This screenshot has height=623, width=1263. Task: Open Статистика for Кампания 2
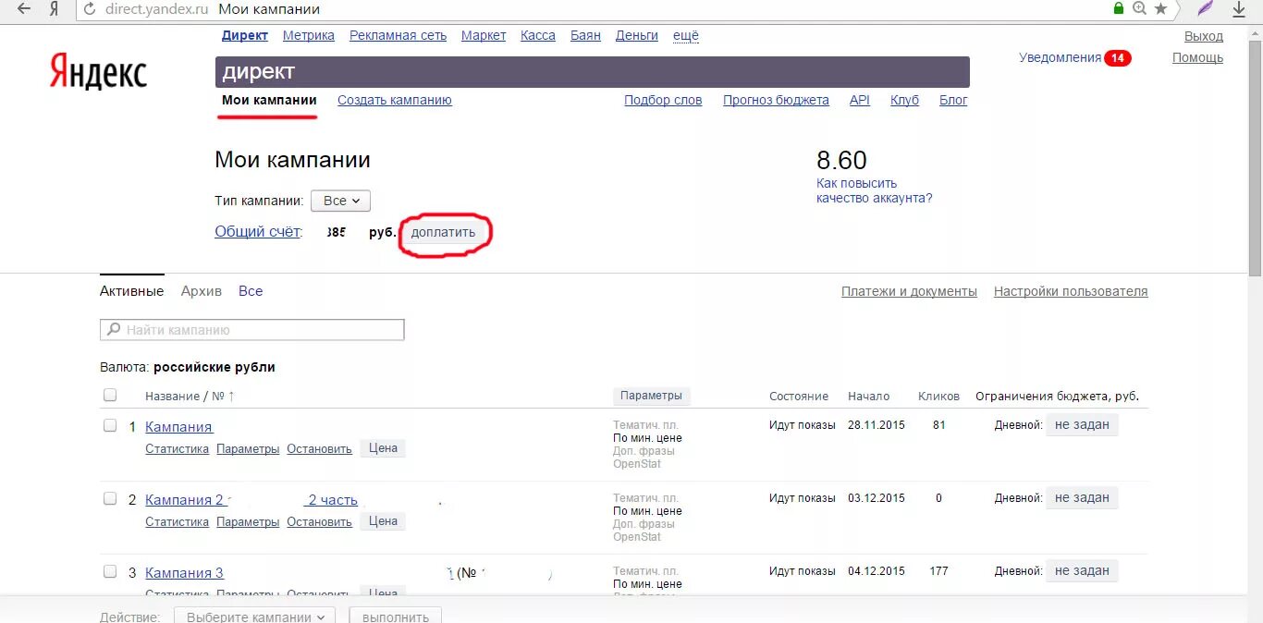[x=177, y=521]
